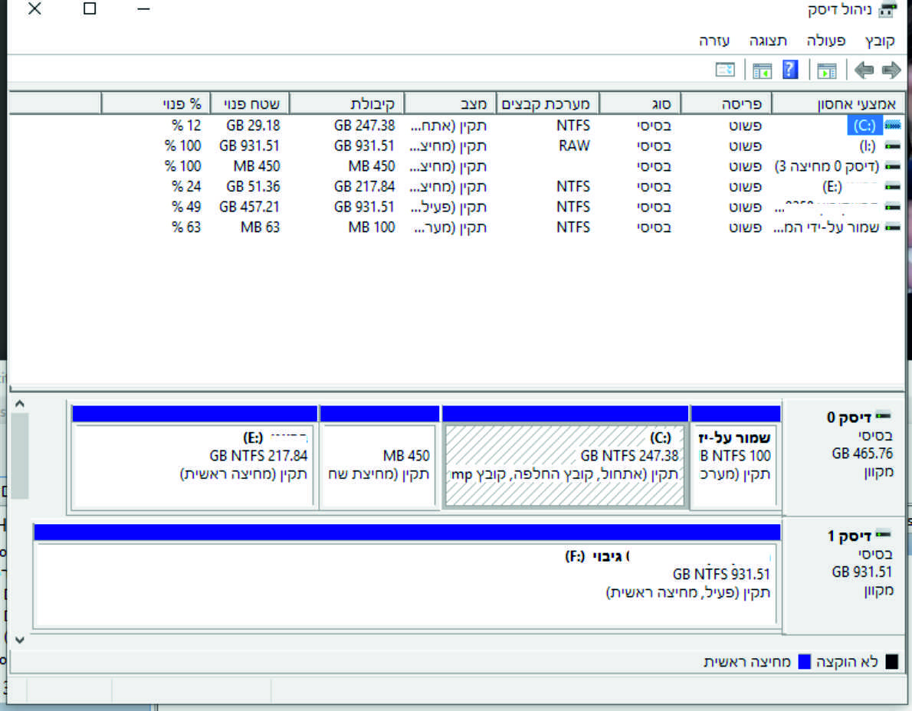Viewport: 912px width, 711px height.
Task: Open help with the blue question mark icon
Action: tap(790, 70)
